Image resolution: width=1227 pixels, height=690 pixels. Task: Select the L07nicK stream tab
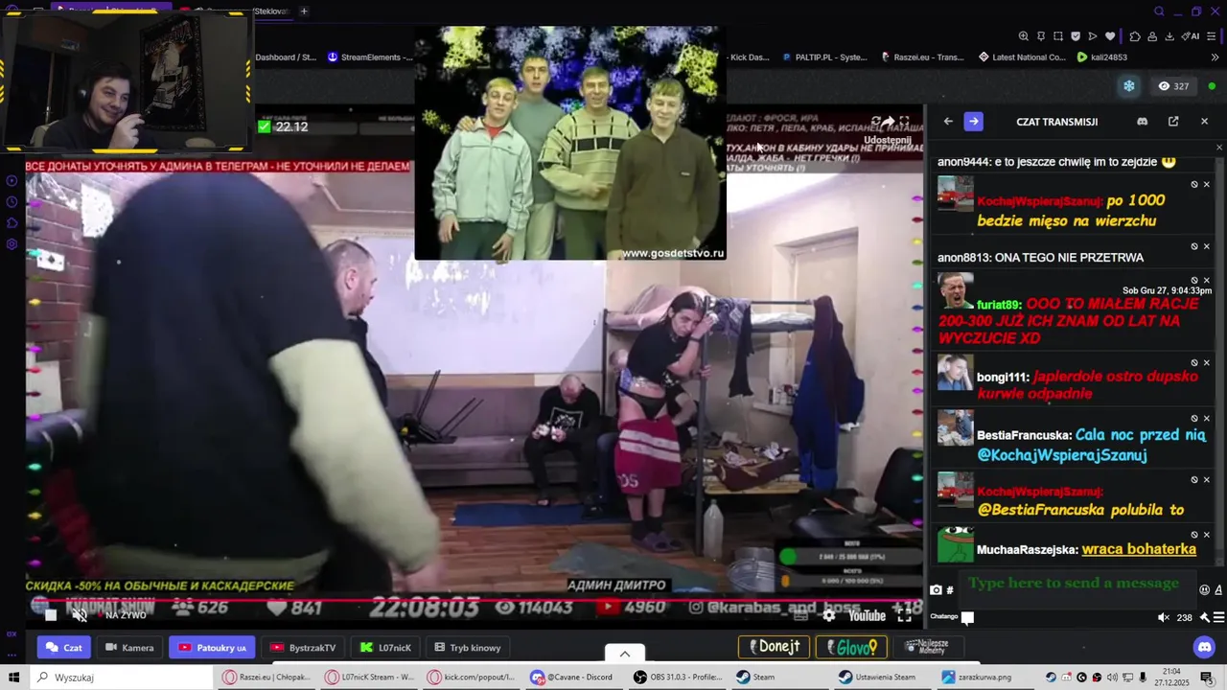pos(386,648)
